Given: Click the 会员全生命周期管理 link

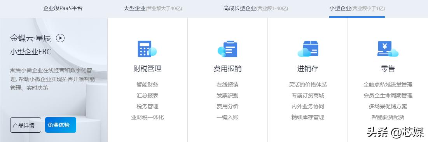Looking at the screenshot, I should [x=388, y=95].
